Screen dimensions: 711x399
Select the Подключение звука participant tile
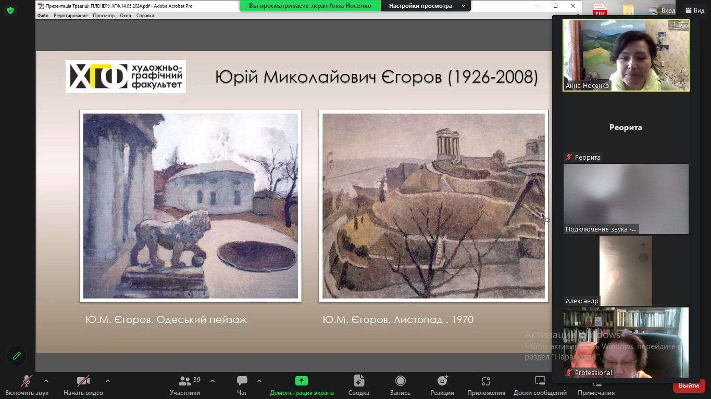tap(626, 199)
